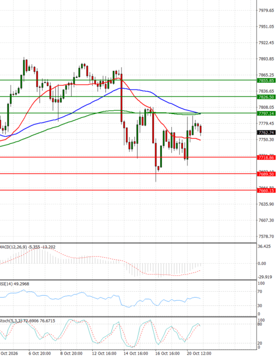Select the 70 overbought level on RSI scale
Image resolution: width=276 pixels, height=357 pixels.
click(260, 292)
